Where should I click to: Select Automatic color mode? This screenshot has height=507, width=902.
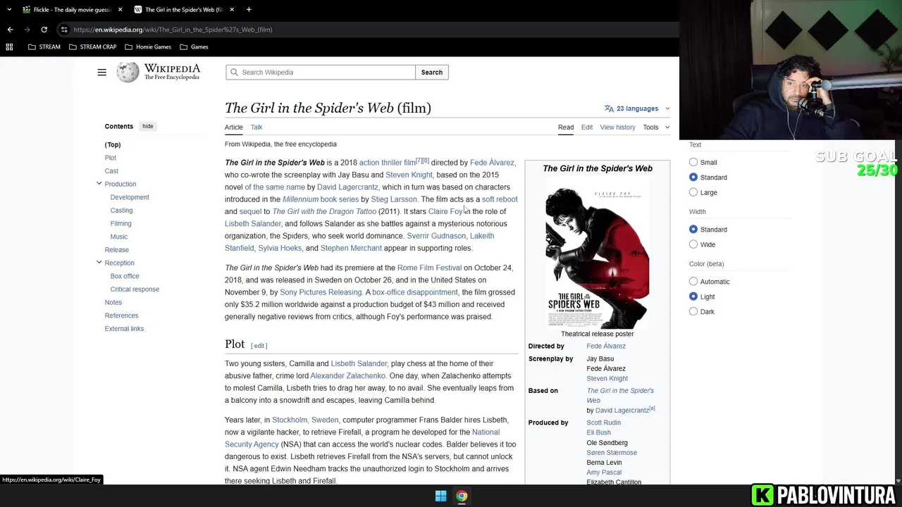(693, 282)
